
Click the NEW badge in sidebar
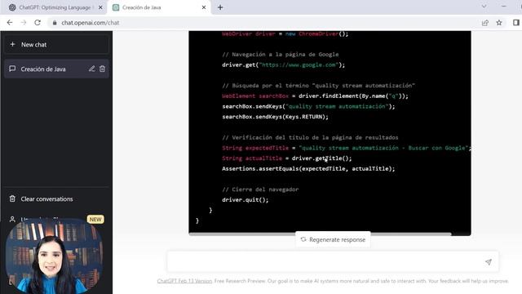[95, 220]
